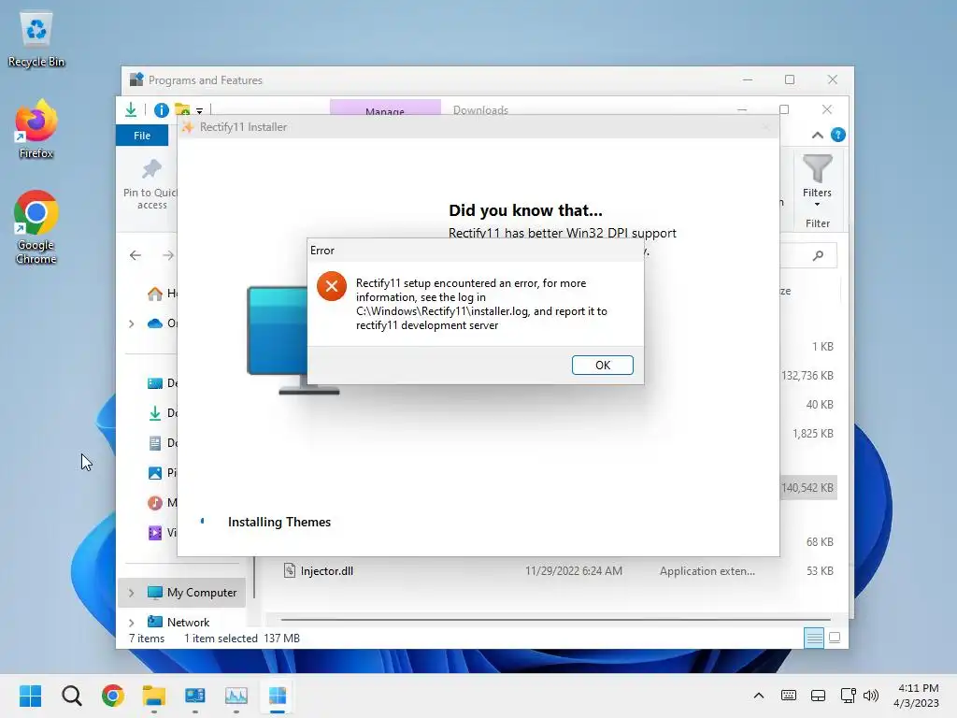This screenshot has width=957, height=718.
Task: Open File Explorer from the taskbar
Action: coord(154,696)
